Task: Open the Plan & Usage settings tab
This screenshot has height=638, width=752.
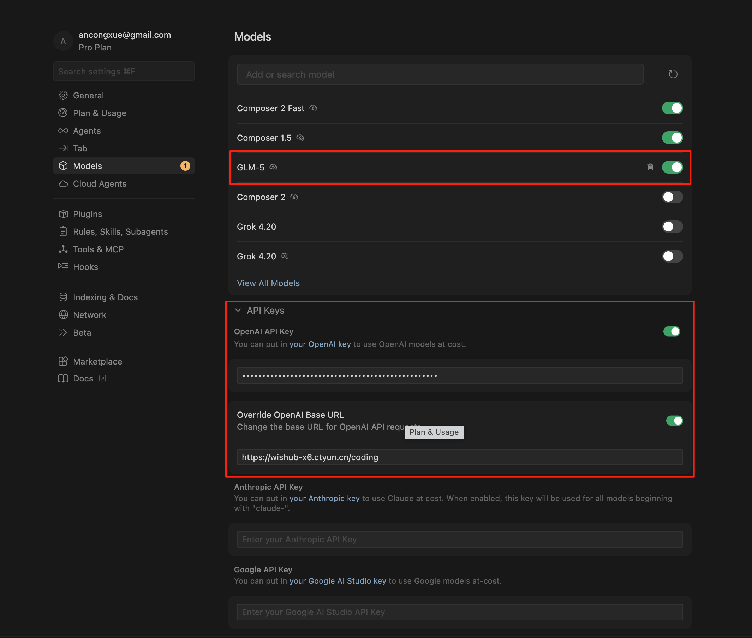Action: point(100,113)
